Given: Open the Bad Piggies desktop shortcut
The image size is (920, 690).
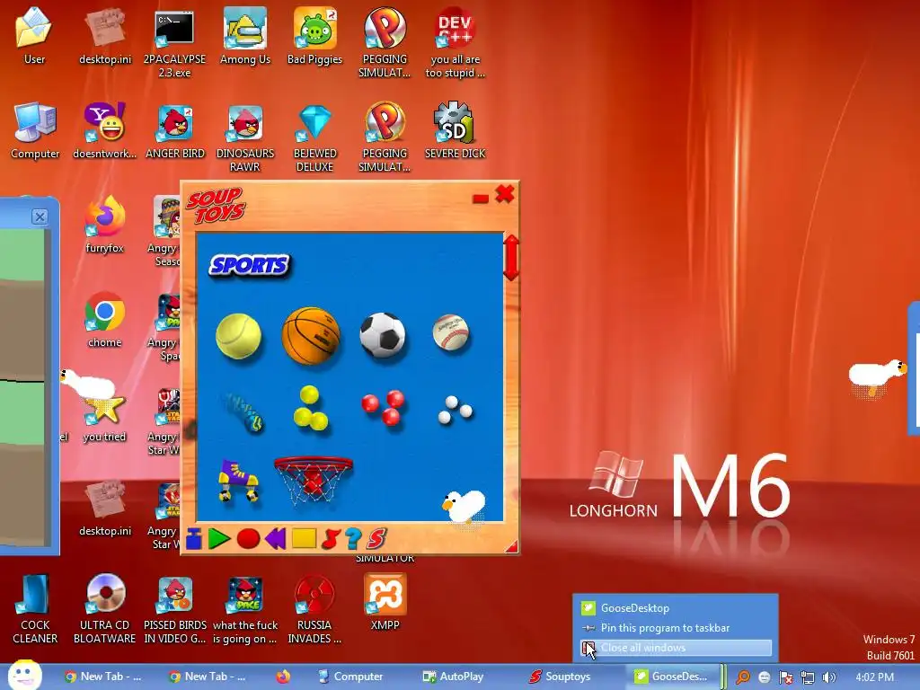Looking at the screenshot, I should tap(314, 37).
